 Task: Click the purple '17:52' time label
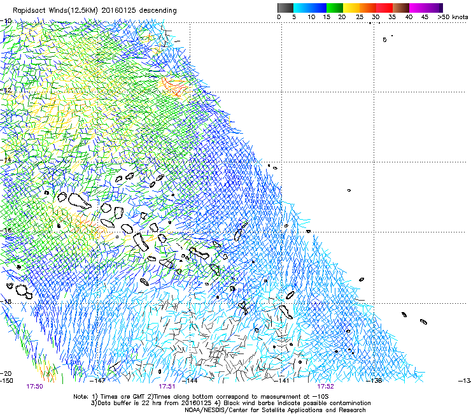pos(326,387)
